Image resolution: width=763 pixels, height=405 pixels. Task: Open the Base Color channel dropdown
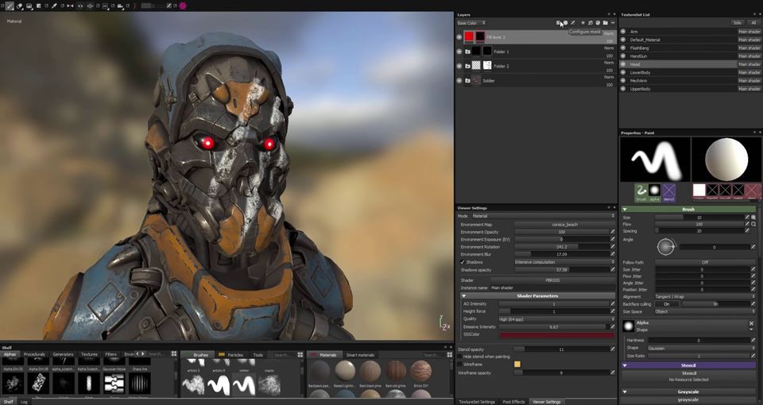(x=471, y=23)
